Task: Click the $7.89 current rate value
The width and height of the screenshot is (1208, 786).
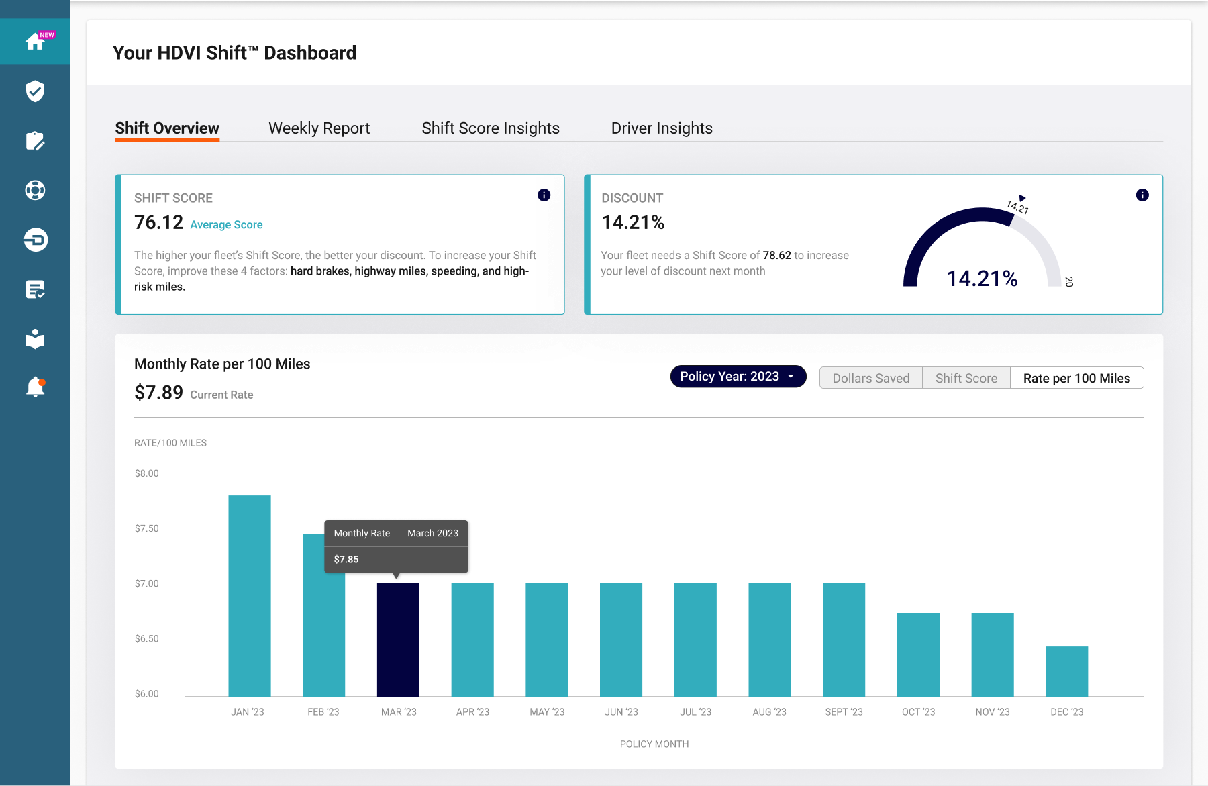Action: click(158, 393)
